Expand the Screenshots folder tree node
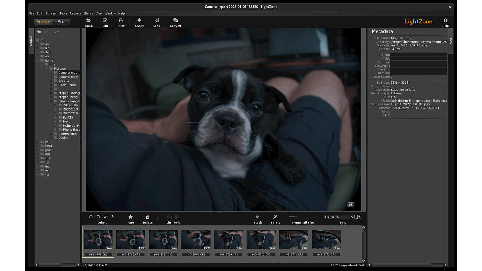Screen dimensions: 482x271 click(x=51, y=134)
